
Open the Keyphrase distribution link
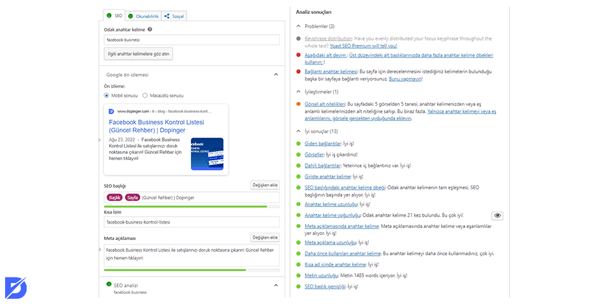point(328,39)
